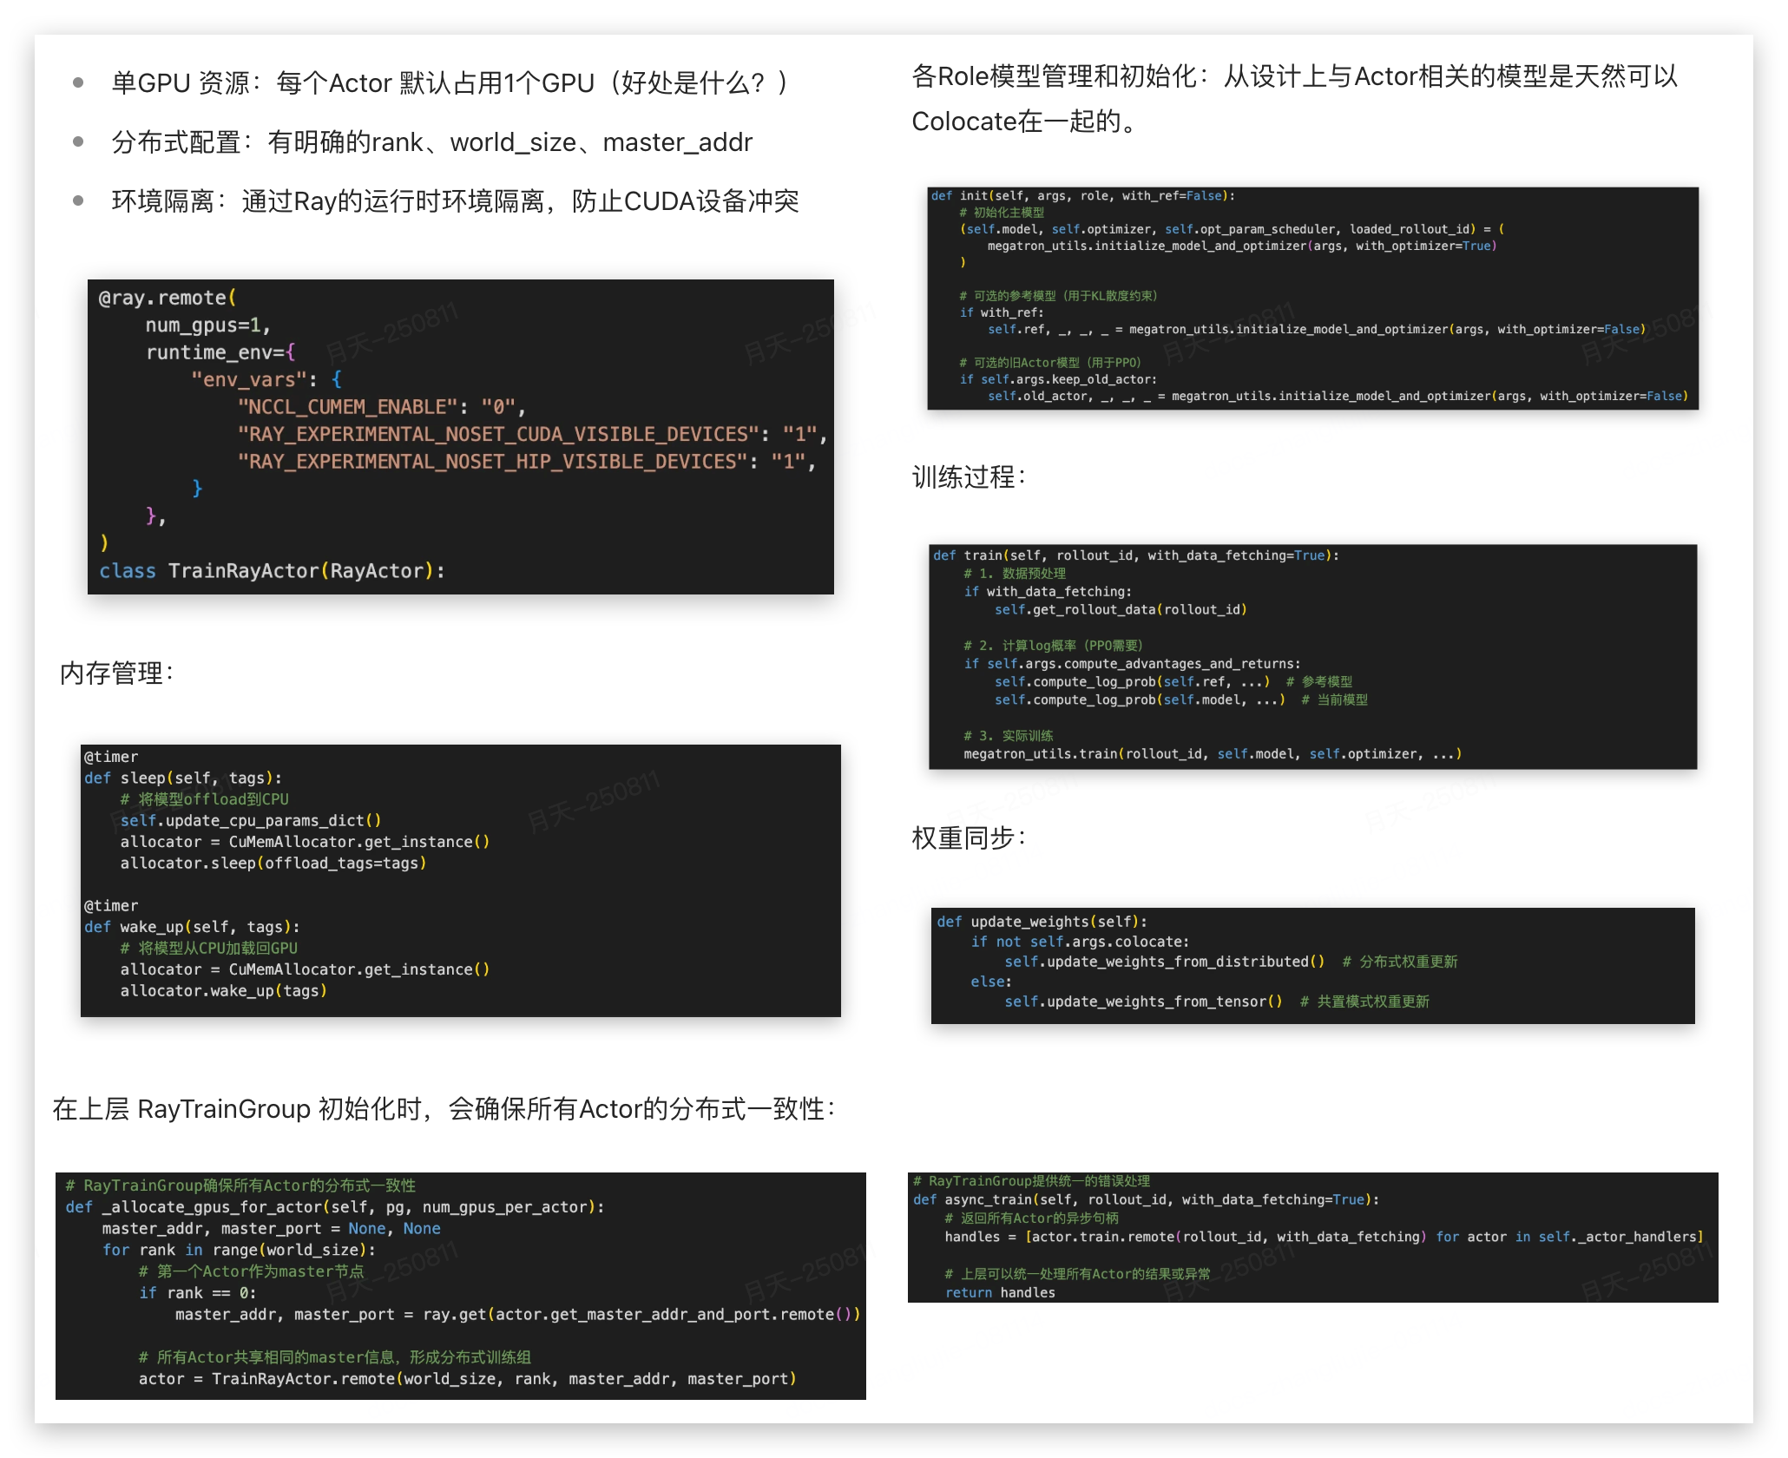
Task: Click the first bullet point about 单GPU资源
Action: [78, 83]
